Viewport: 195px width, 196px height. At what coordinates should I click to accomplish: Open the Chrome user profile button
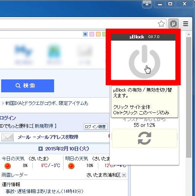click(x=147, y=4)
